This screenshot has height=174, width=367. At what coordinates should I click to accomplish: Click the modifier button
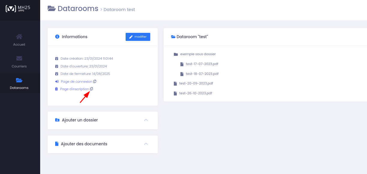pyautogui.click(x=138, y=37)
